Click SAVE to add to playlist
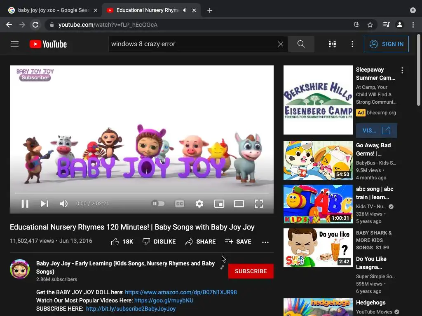Image resolution: width=422 pixels, height=316 pixels. (x=238, y=242)
